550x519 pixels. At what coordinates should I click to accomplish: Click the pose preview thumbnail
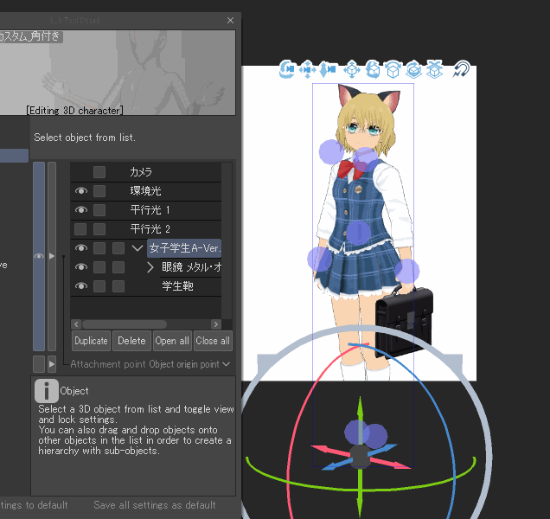pos(118,73)
